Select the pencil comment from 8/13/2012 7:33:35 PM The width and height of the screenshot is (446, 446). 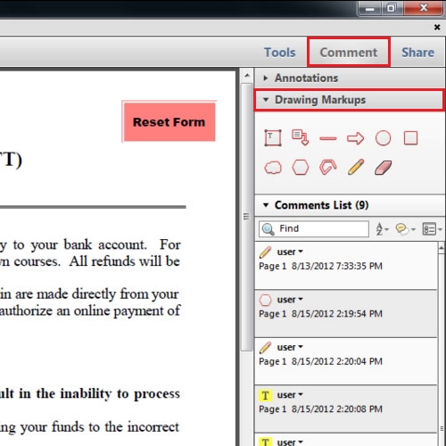(x=346, y=266)
